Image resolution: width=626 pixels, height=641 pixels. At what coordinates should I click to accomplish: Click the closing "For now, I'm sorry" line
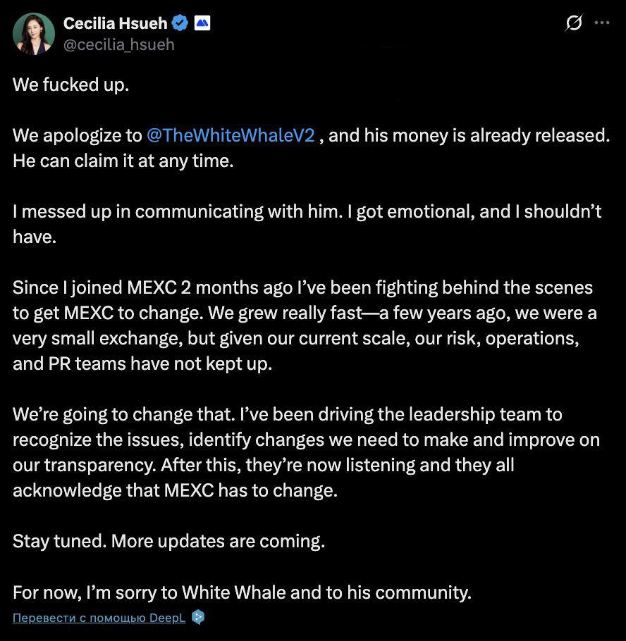point(242,592)
